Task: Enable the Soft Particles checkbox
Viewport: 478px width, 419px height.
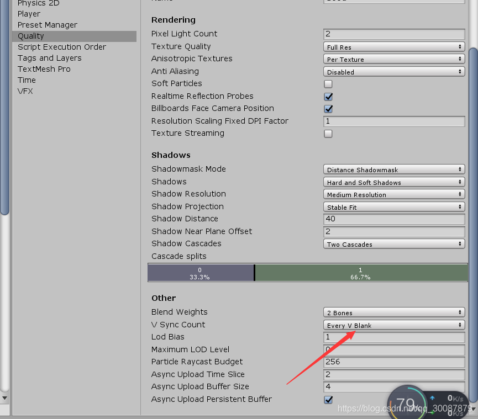Action: (x=328, y=84)
